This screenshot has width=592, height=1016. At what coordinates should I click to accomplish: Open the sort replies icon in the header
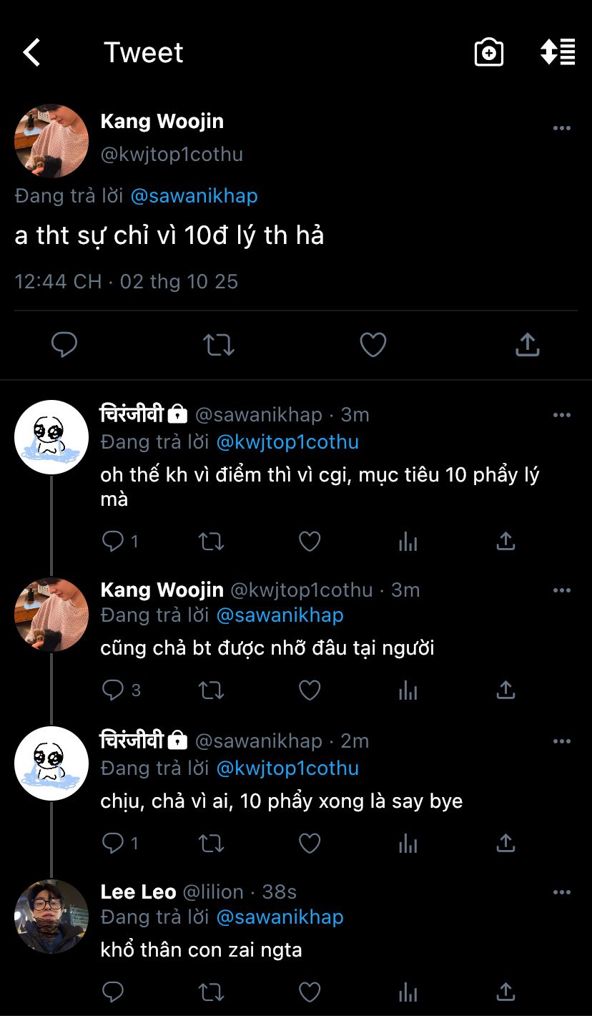[x=558, y=53]
